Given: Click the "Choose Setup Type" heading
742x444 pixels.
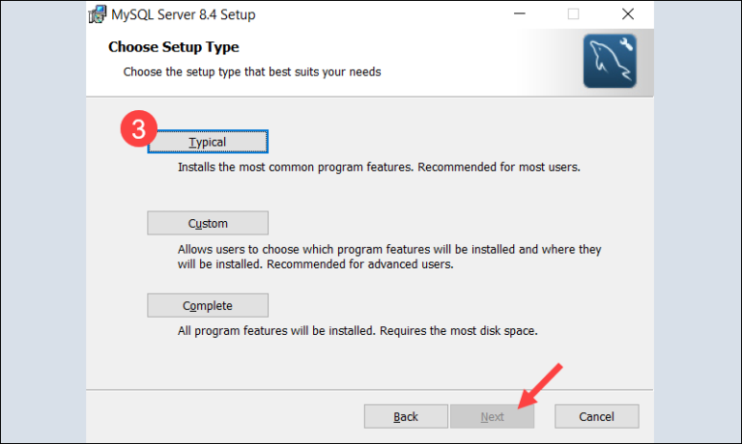Looking at the screenshot, I should point(173,46).
